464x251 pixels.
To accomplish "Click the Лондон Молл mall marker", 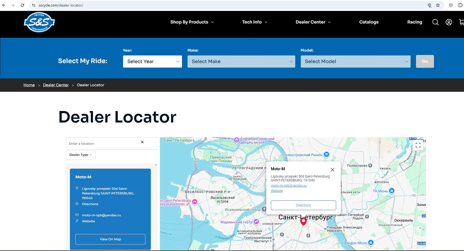I will click(x=371, y=243).
